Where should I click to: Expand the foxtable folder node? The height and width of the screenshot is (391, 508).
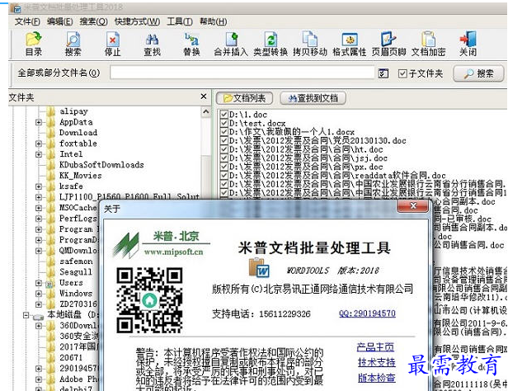click(x=39, y=144)
